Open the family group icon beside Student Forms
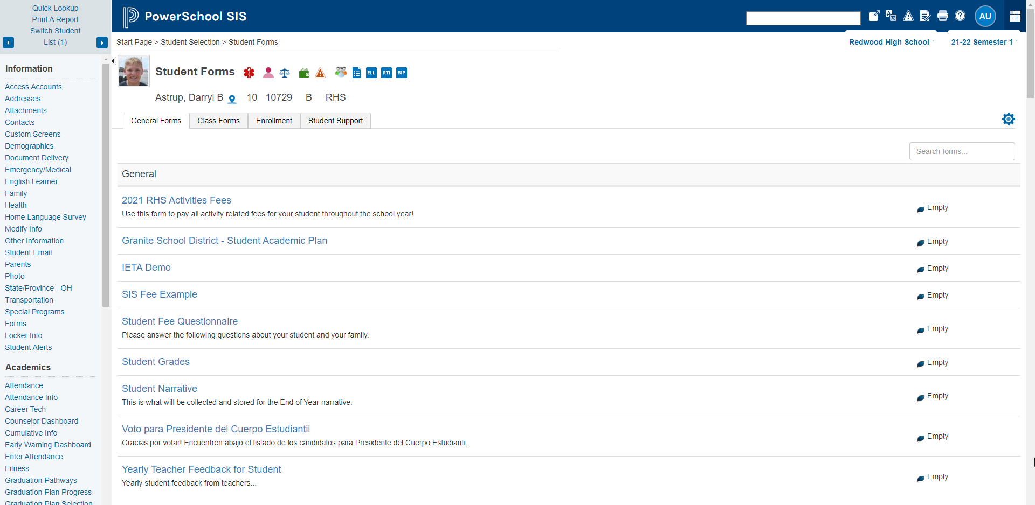Screen dimensions: 1035x505 click(341, 72)
